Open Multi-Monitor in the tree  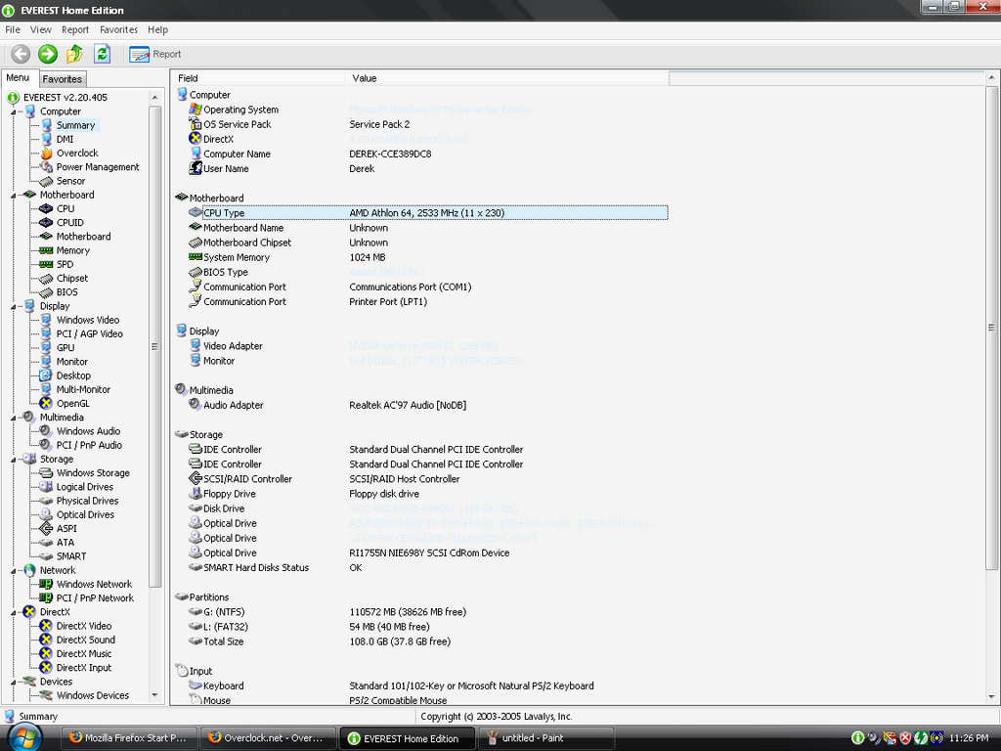click(x=83, y=389)
